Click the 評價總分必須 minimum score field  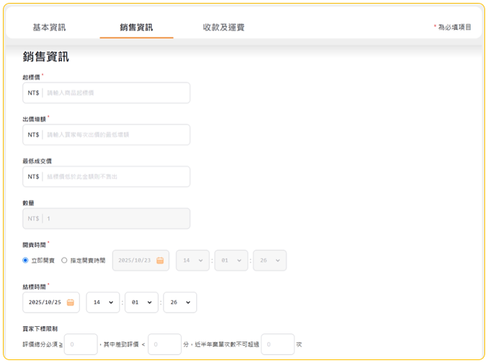(81, 344)
